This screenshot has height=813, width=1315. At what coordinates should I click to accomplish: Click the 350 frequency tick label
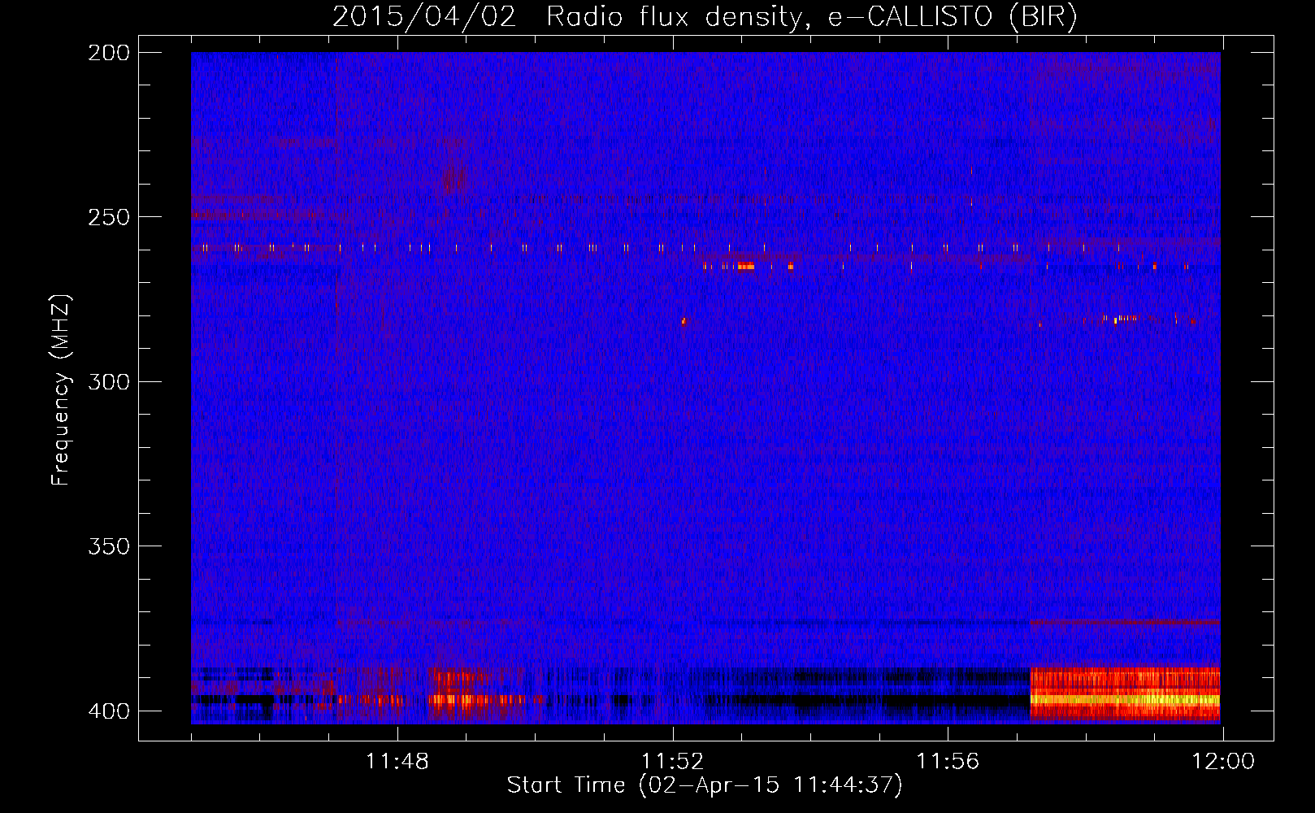[109, 546]
